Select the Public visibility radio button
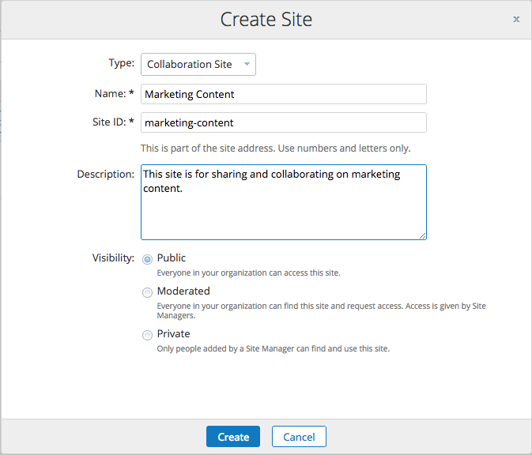This screenshot has width=532, height=455. point(147,259)
